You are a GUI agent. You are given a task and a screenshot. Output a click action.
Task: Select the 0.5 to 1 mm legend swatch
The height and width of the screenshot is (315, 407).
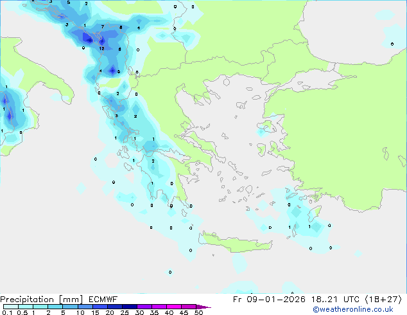pyautogui.click(x=26, y=307)
